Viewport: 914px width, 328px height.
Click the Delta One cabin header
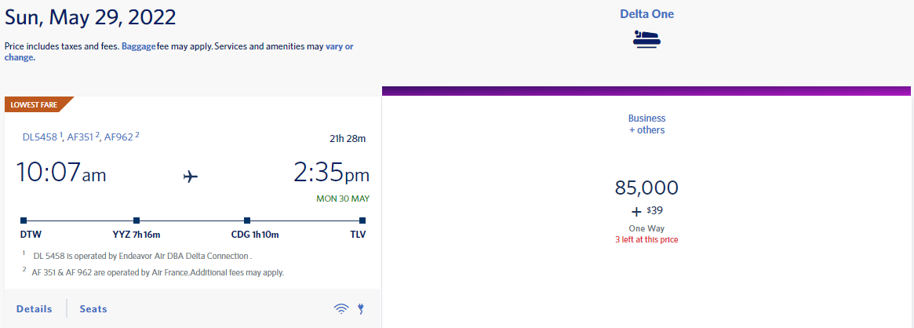[646, 14]
